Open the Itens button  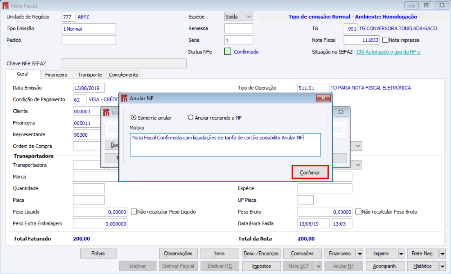[220, 254]
